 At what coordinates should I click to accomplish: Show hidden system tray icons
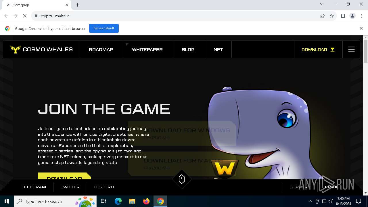pos(310,201)
